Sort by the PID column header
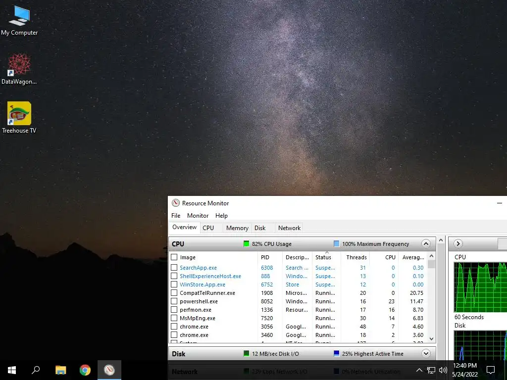This screenshot has width=507, height=380. (x=270, y=257)
